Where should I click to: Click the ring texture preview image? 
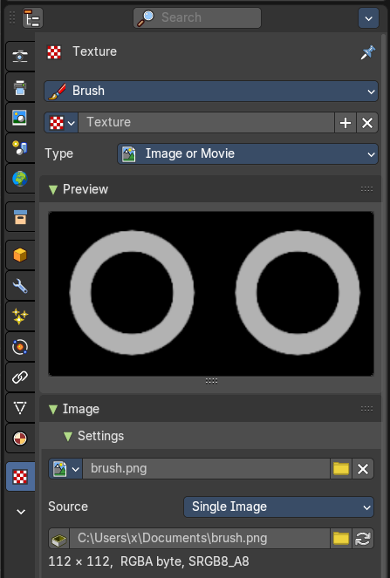211,294
